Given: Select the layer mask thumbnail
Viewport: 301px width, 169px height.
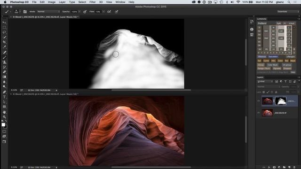Looking at the screenshot, I should 280,101.
